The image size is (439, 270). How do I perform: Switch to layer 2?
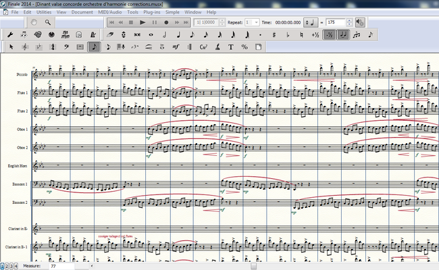(x=7, y=266)
